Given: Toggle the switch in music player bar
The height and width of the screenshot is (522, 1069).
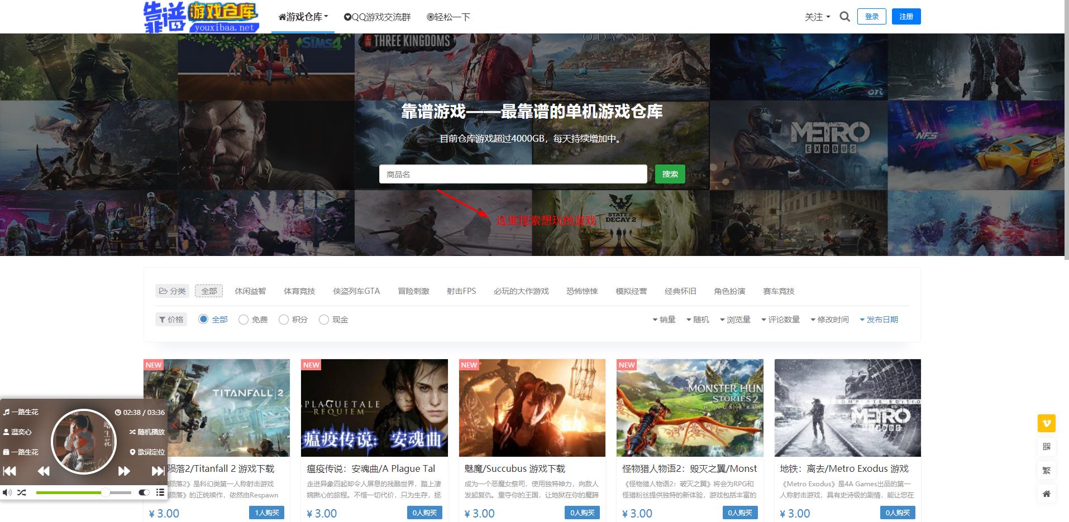Looking at the screenshot, I should [144, 492].
